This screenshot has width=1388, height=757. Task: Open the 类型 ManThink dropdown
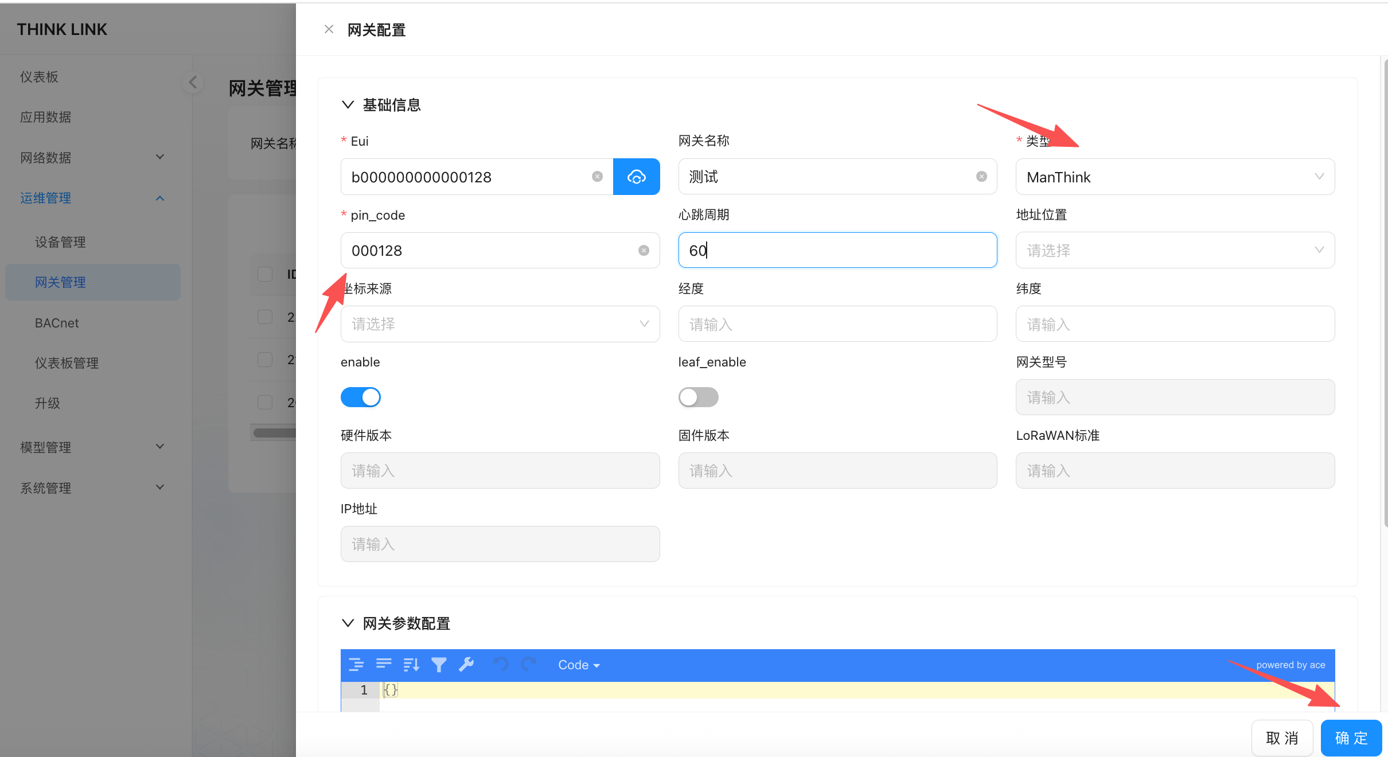1175,177
